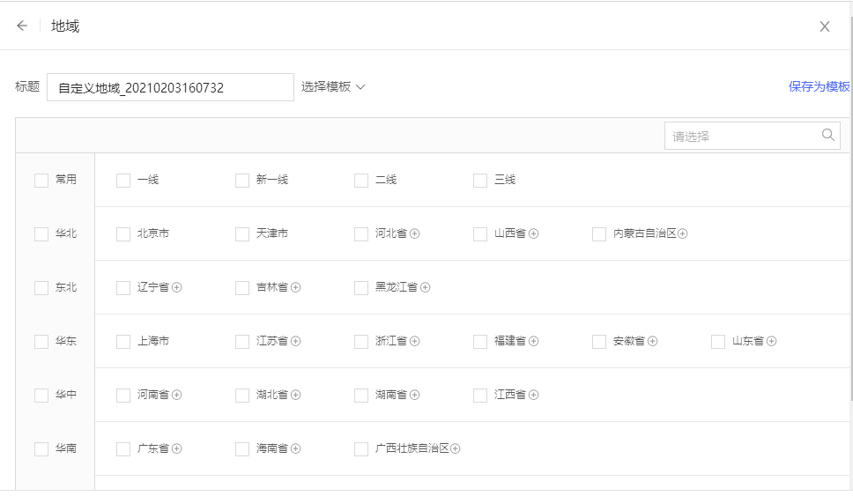Select the 浙江省 checkbox
The width and height of the screenshot is (853, 496).
361,342
